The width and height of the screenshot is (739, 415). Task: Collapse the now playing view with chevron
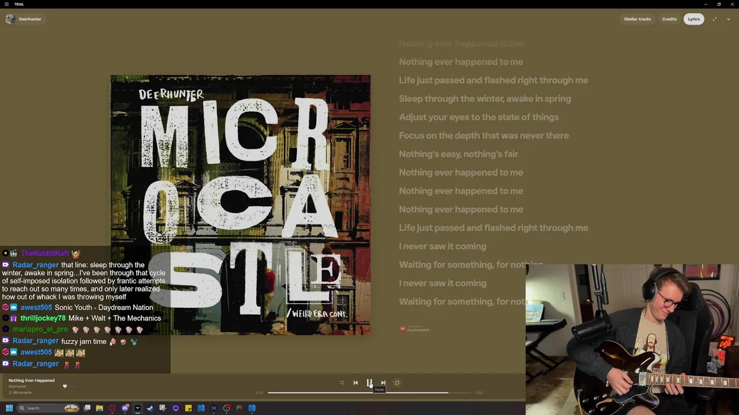click(x=729, y=19)
